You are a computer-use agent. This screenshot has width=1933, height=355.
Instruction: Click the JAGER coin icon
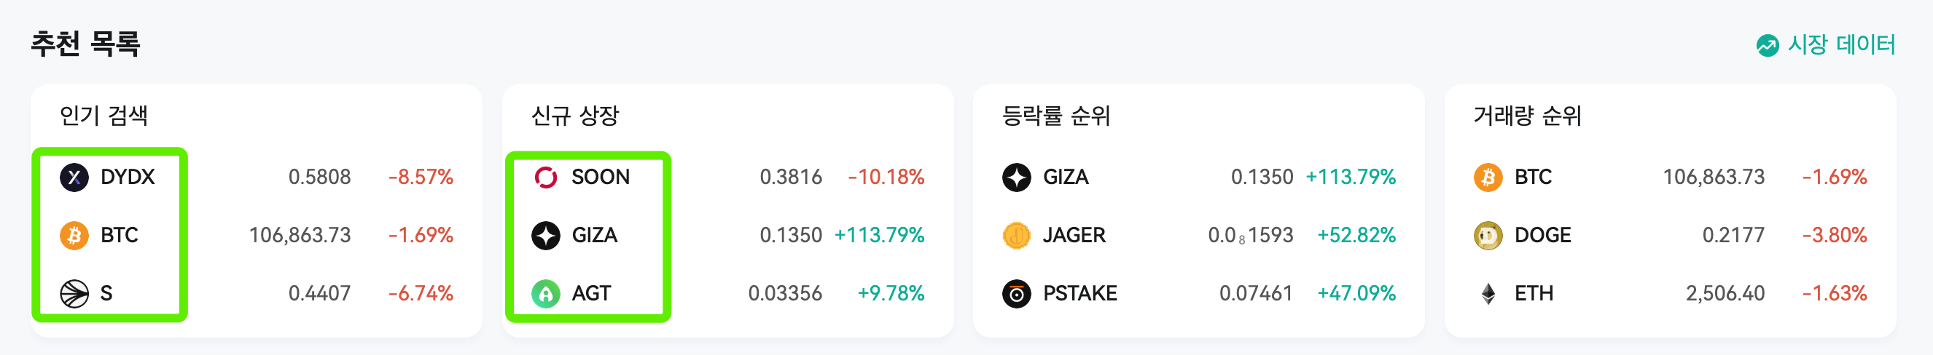tap(1017, 235)
